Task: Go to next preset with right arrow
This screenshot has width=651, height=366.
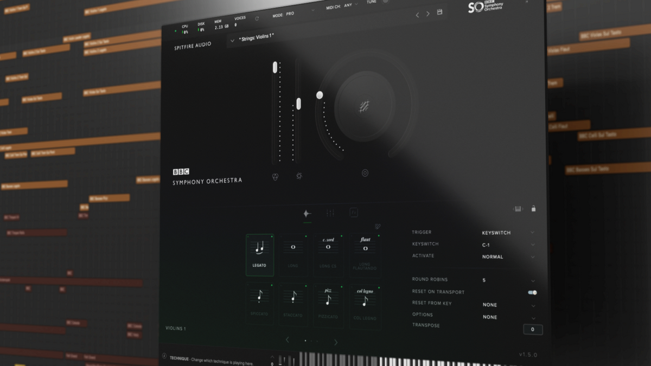Action: [427, 14]
